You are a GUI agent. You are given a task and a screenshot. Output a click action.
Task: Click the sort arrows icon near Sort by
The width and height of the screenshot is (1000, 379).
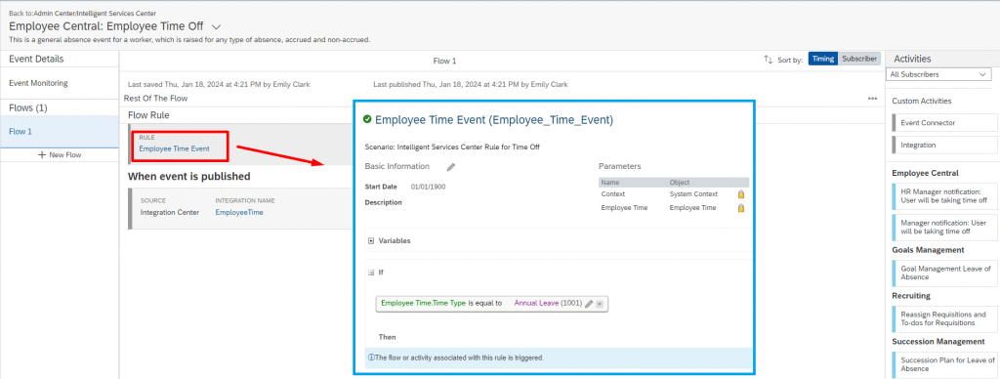pos(768,60)
